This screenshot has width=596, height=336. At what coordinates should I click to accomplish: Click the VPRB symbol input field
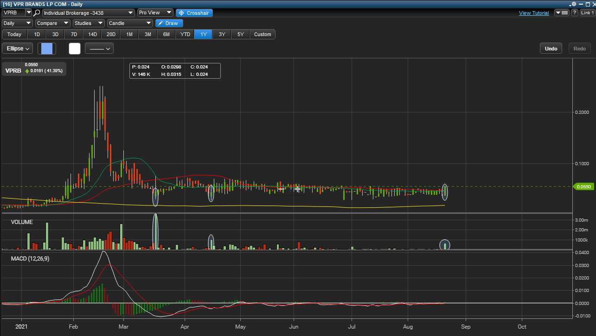[x=13, y=13]
